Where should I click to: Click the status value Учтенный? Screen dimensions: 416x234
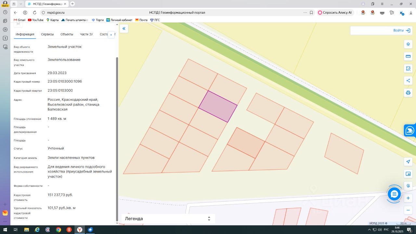(x=56, y=148)
